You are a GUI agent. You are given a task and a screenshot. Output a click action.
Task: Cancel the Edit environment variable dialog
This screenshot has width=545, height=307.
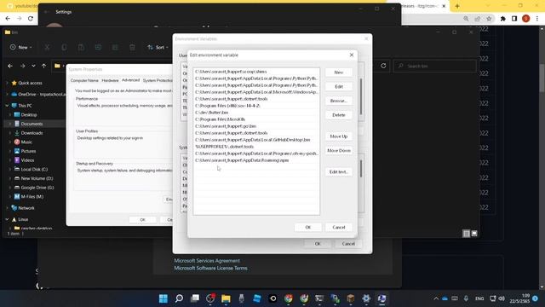[339, 228]
